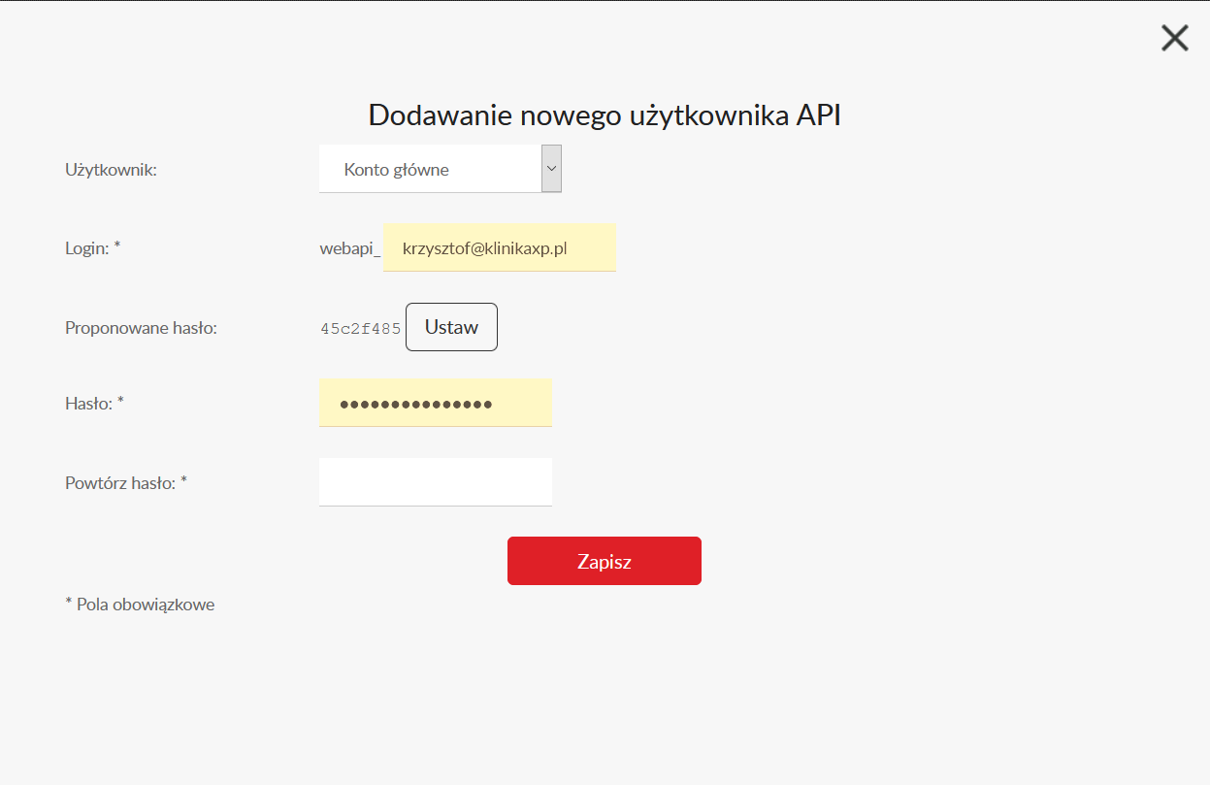Click the Użytkownik: label
The image size is (1210, 785).
coord(111,170)
